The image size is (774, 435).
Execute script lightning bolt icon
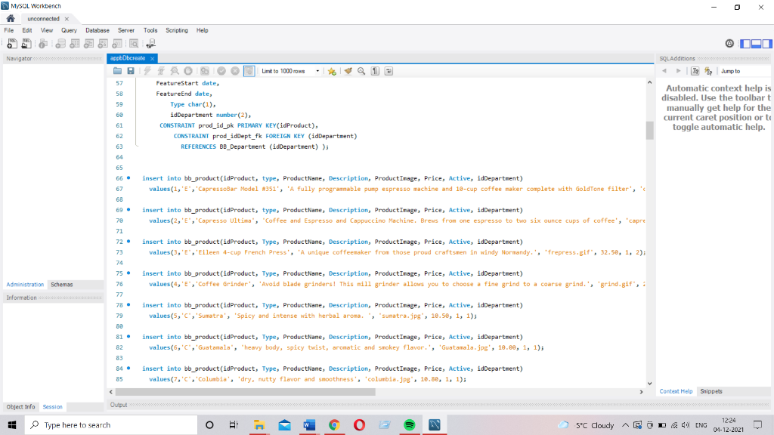[x=147, y=71]
